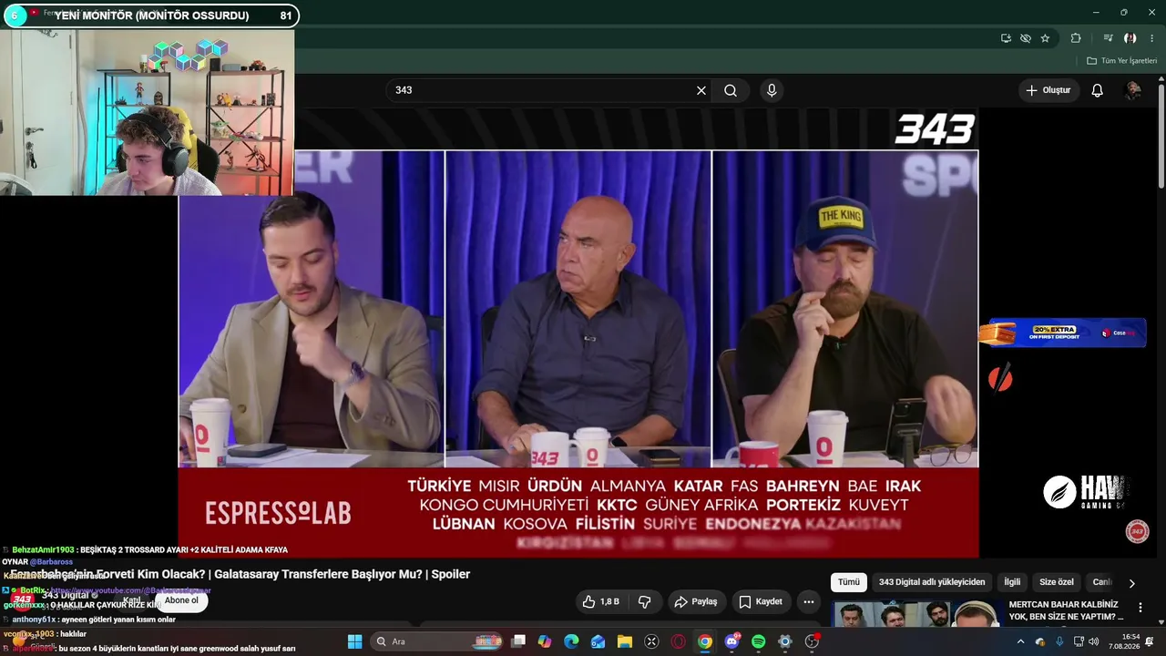
Task: Open File Explorer from the taskbar
Action: point(625,641)
